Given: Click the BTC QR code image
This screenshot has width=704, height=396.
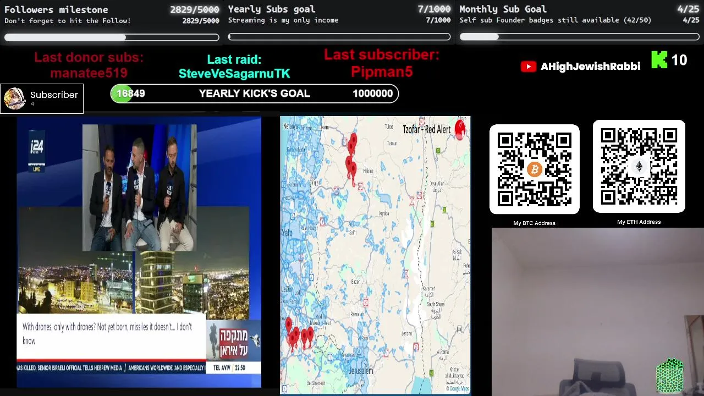Looking at the screenshot, I should click(534, 169).
